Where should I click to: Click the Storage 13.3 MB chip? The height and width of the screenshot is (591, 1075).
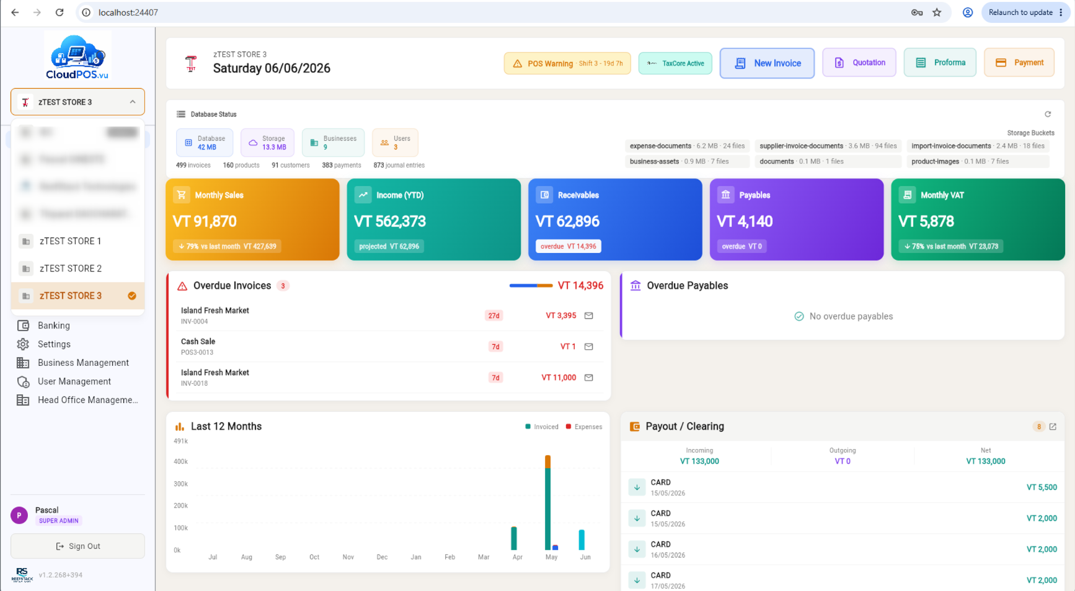click(x=267, y=143)
